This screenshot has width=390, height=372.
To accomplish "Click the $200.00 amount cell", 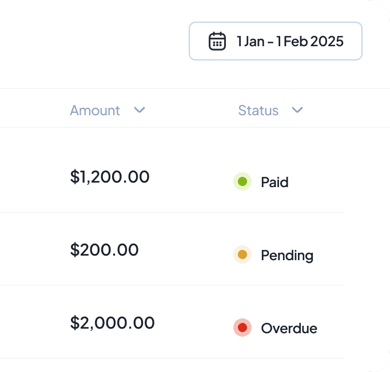I will point(104,250).
